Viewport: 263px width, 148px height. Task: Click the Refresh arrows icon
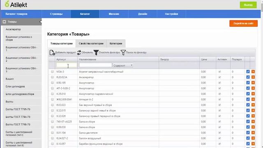79,53
